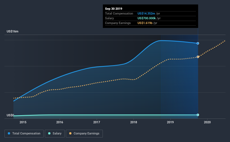This screenshot has height=142, width=230.
Task: Click the Sep 30 2019 tooltip date
Action: coord(113,9)
